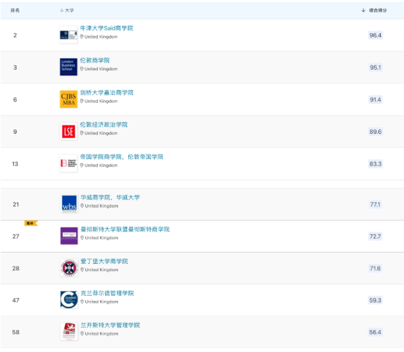This screenshot has height=352, width=404.
Task: Click location pin icon under 牛津大学Said商学院
Action: (81, 37)
